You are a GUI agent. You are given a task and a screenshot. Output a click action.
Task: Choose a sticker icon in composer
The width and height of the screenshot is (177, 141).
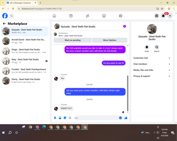tap(65, 118)
